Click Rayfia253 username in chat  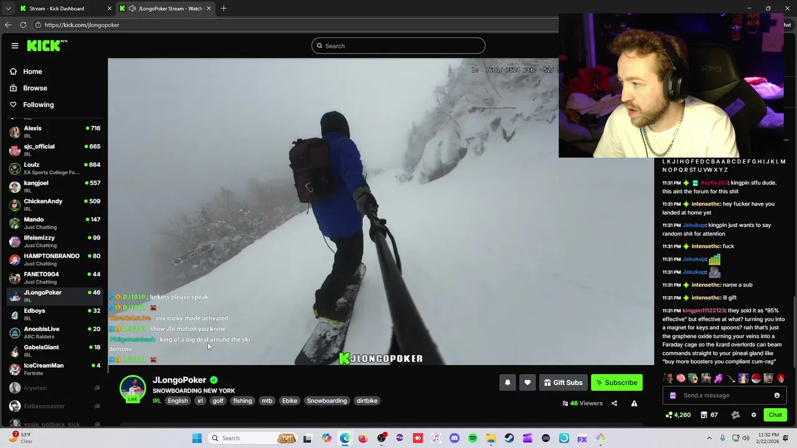(714, 183)
